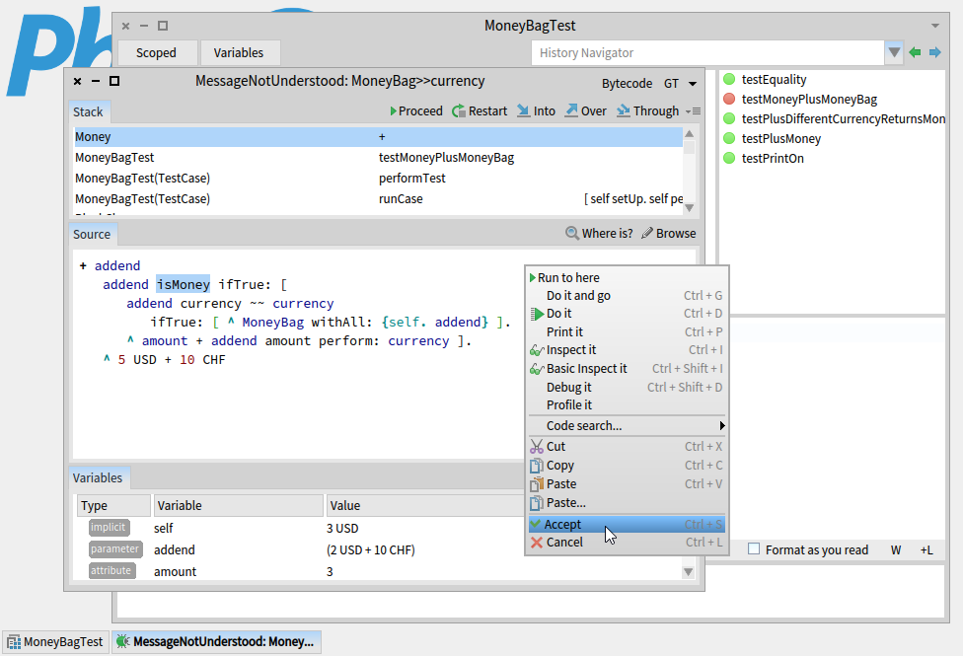Open debugger toolbar overflow menu
Screen dimensions: 963x656
click(x=693, y=111)
